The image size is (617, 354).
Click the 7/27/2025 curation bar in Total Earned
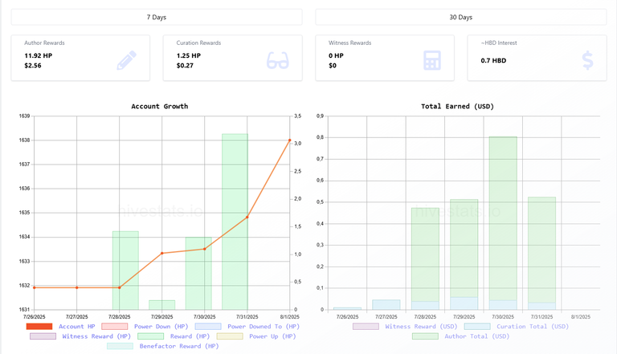[386, 305]
